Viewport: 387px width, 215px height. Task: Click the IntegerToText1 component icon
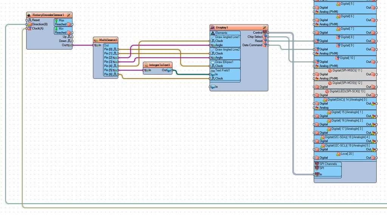pyautogui.click(x=146, y=65)
